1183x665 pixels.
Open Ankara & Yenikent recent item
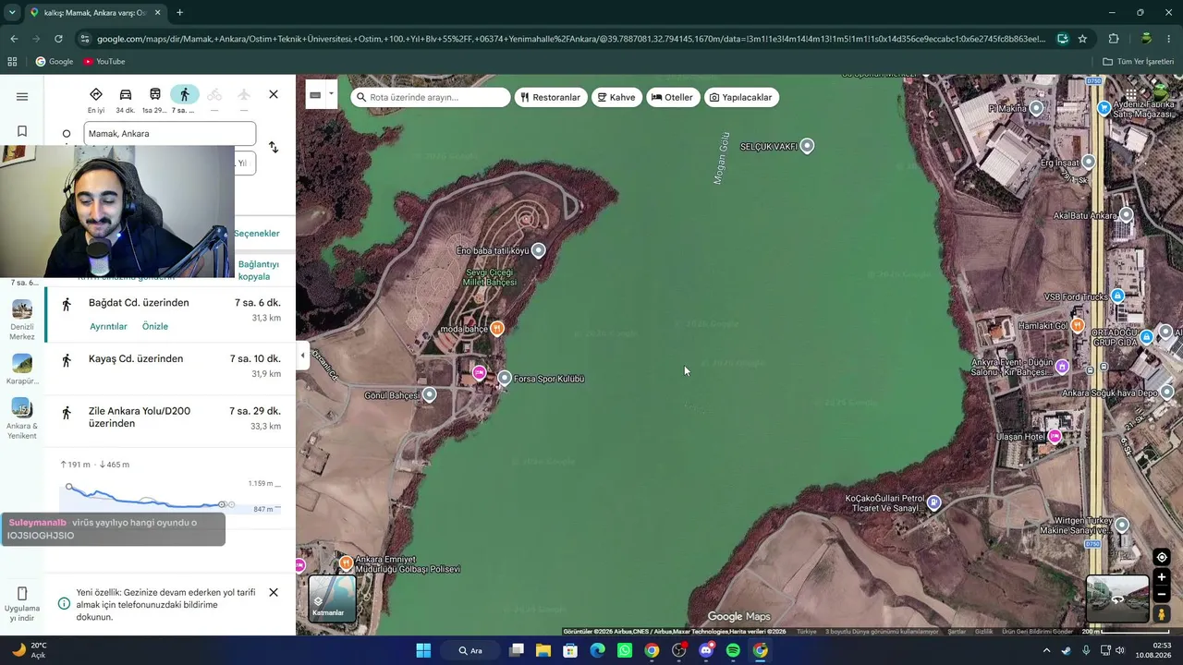point(22,418)
